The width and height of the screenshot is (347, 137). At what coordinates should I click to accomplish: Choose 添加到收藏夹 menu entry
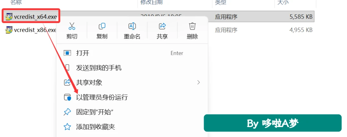pyautogui.click(x=132, y=127)
